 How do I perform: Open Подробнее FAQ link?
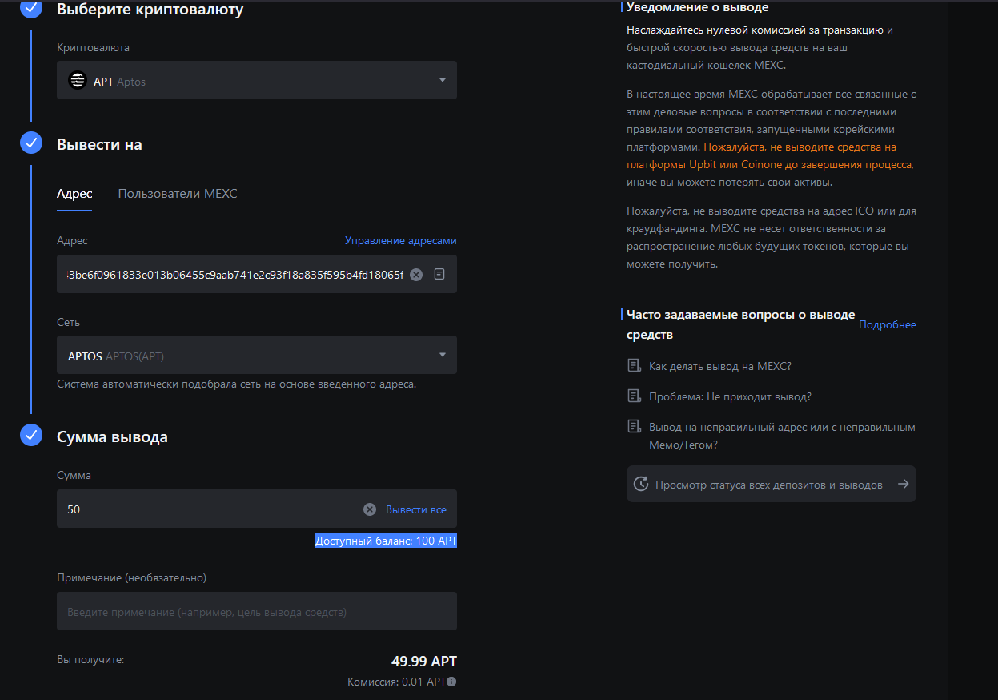point(888,324)
